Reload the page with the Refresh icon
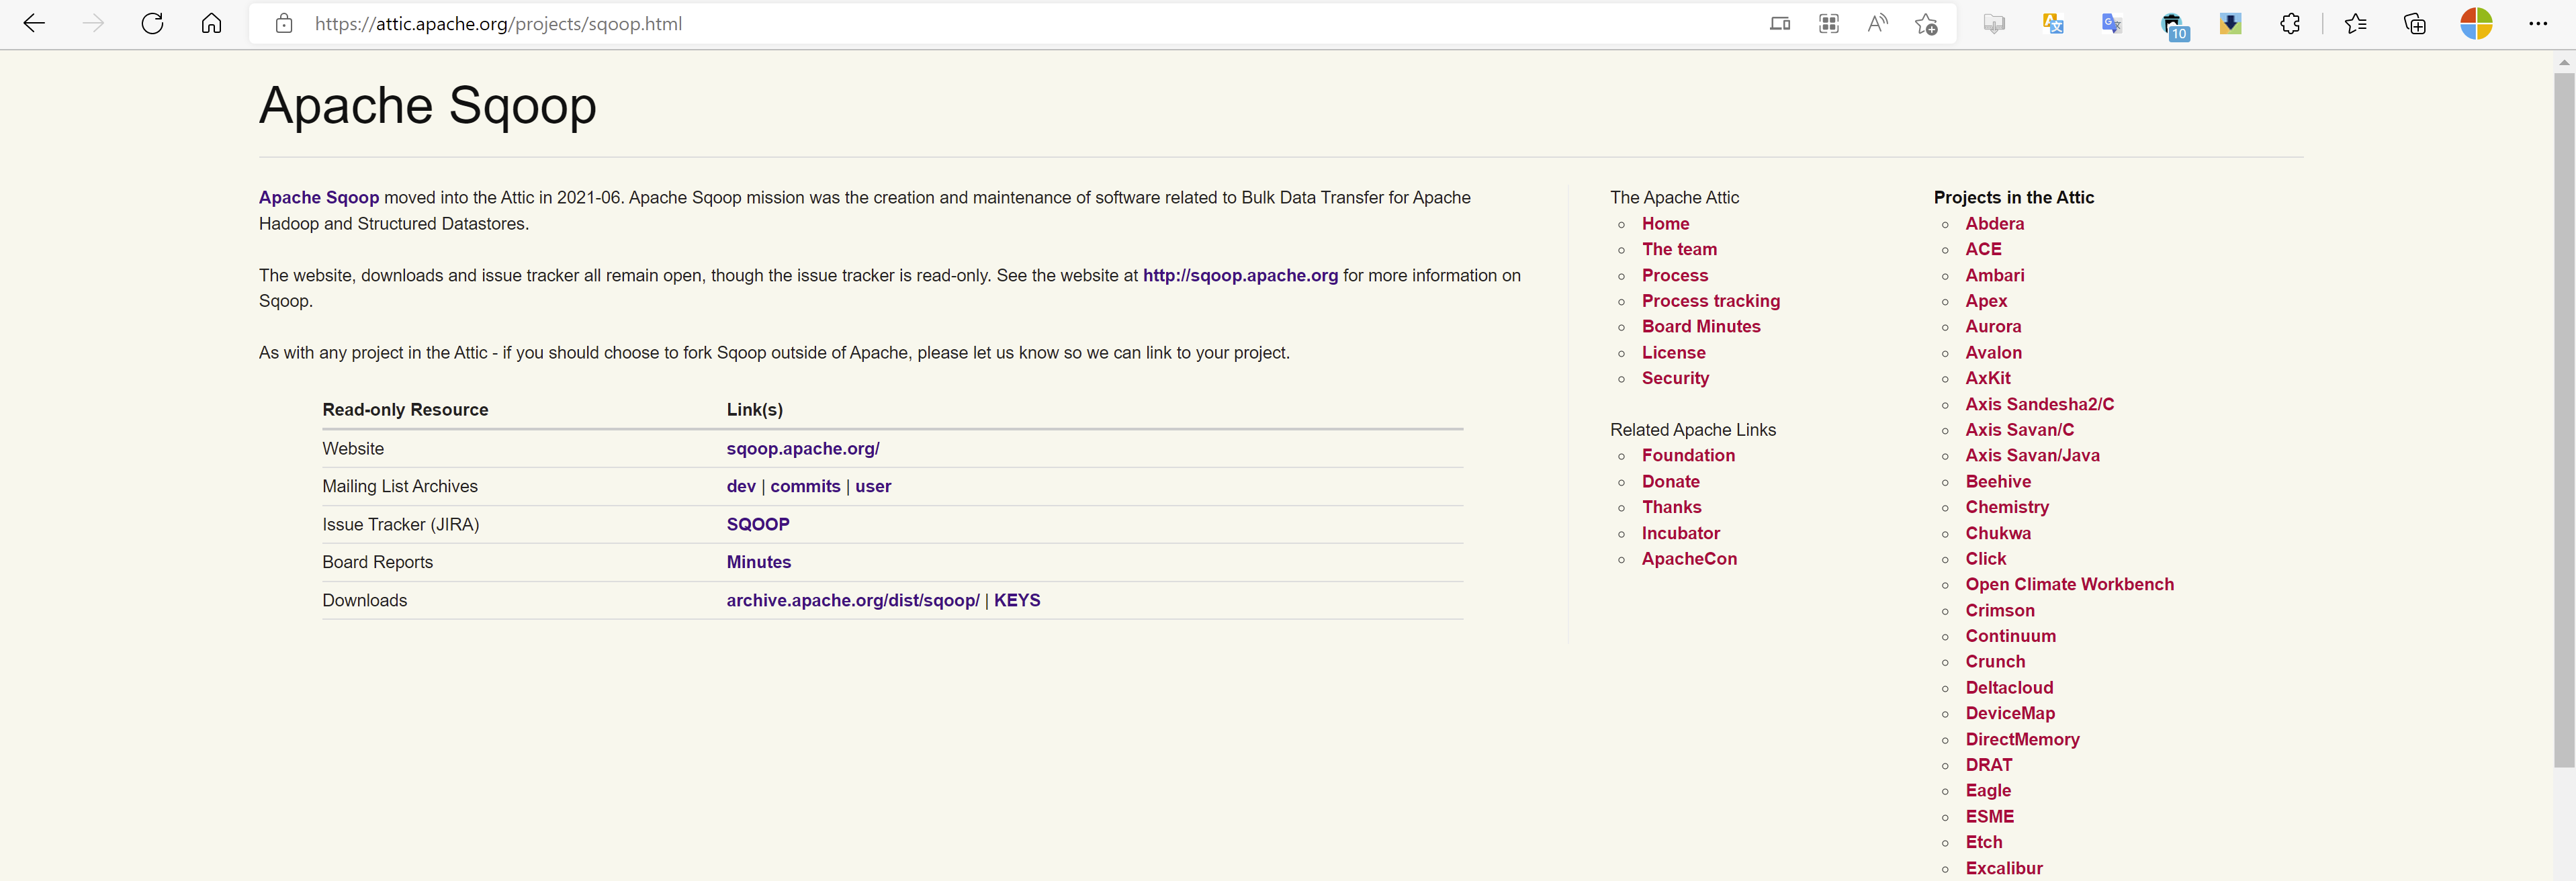This screenshot has width=2576, height=881. click(152, 24)
